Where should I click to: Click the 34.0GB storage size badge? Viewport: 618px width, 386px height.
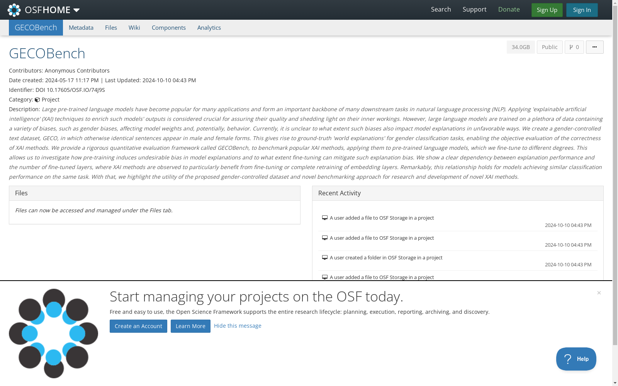tap(521, 47)
